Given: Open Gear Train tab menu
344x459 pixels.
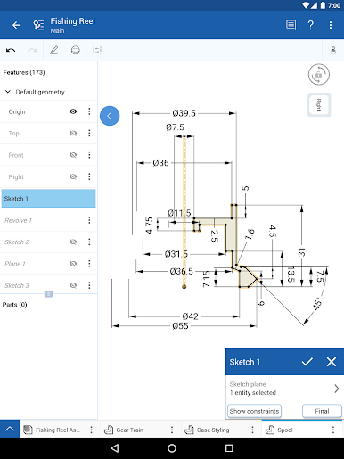Looking at the screenshot, I should click(x=172, y=430).
